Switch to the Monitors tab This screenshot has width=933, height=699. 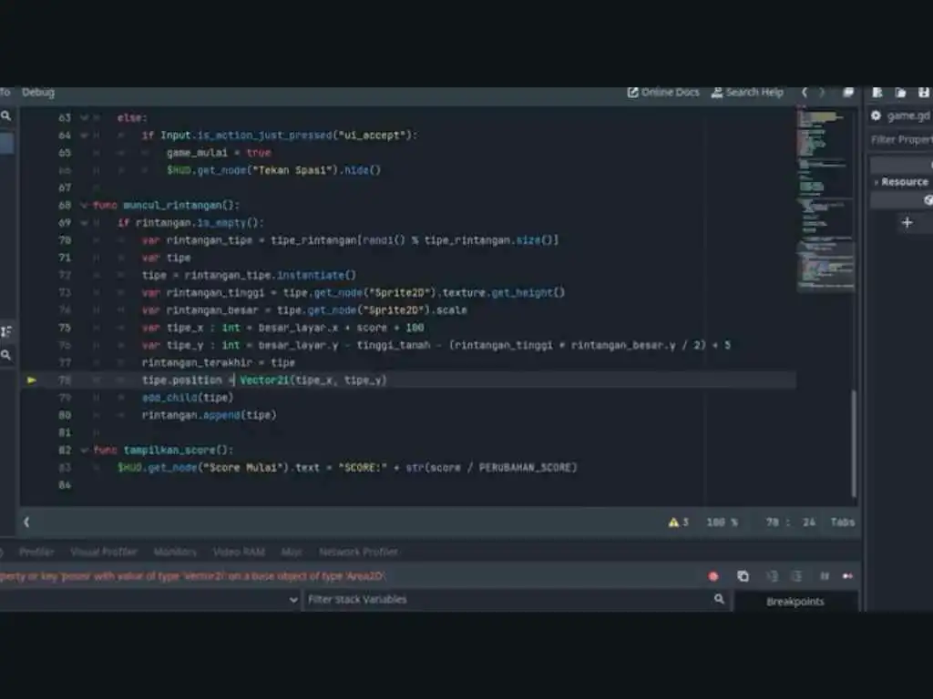175,552
